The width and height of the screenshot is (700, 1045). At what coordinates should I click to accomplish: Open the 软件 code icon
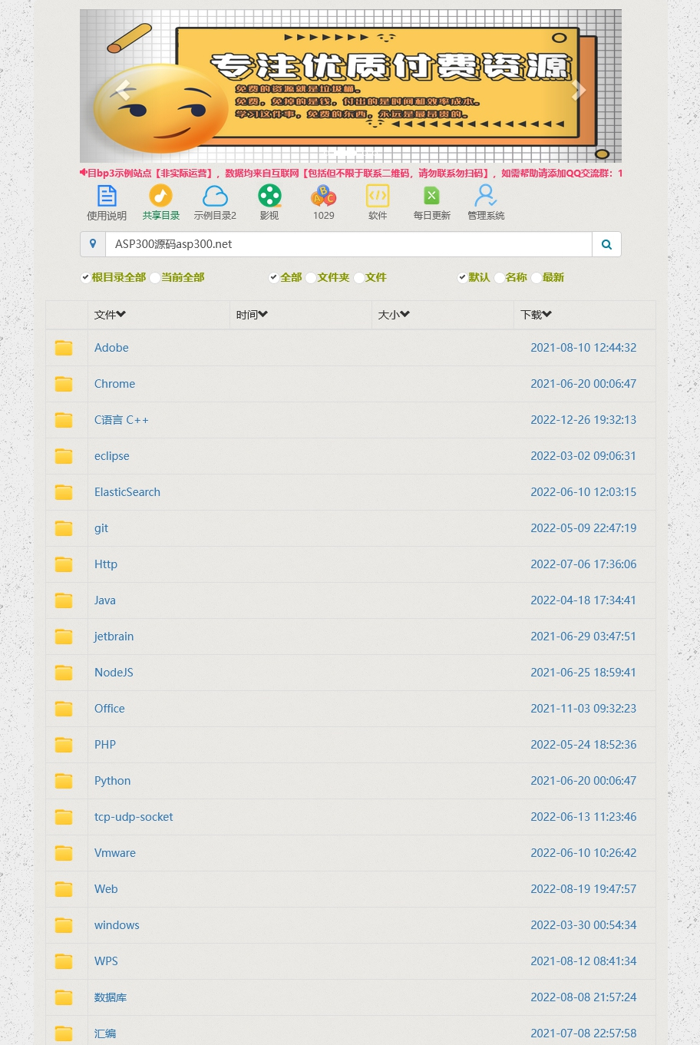coord(378,196)
